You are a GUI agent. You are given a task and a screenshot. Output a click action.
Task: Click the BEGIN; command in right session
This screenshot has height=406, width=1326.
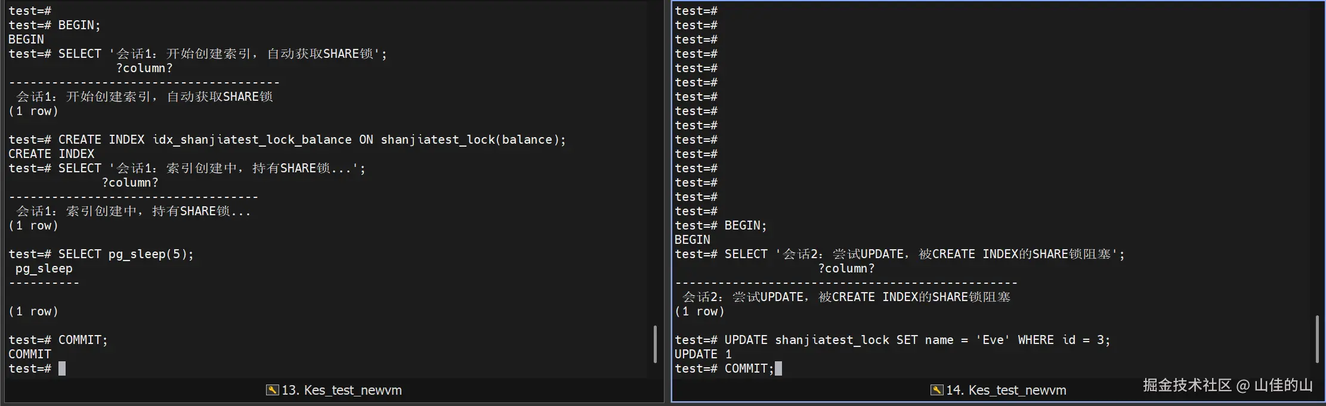point(745,225)
